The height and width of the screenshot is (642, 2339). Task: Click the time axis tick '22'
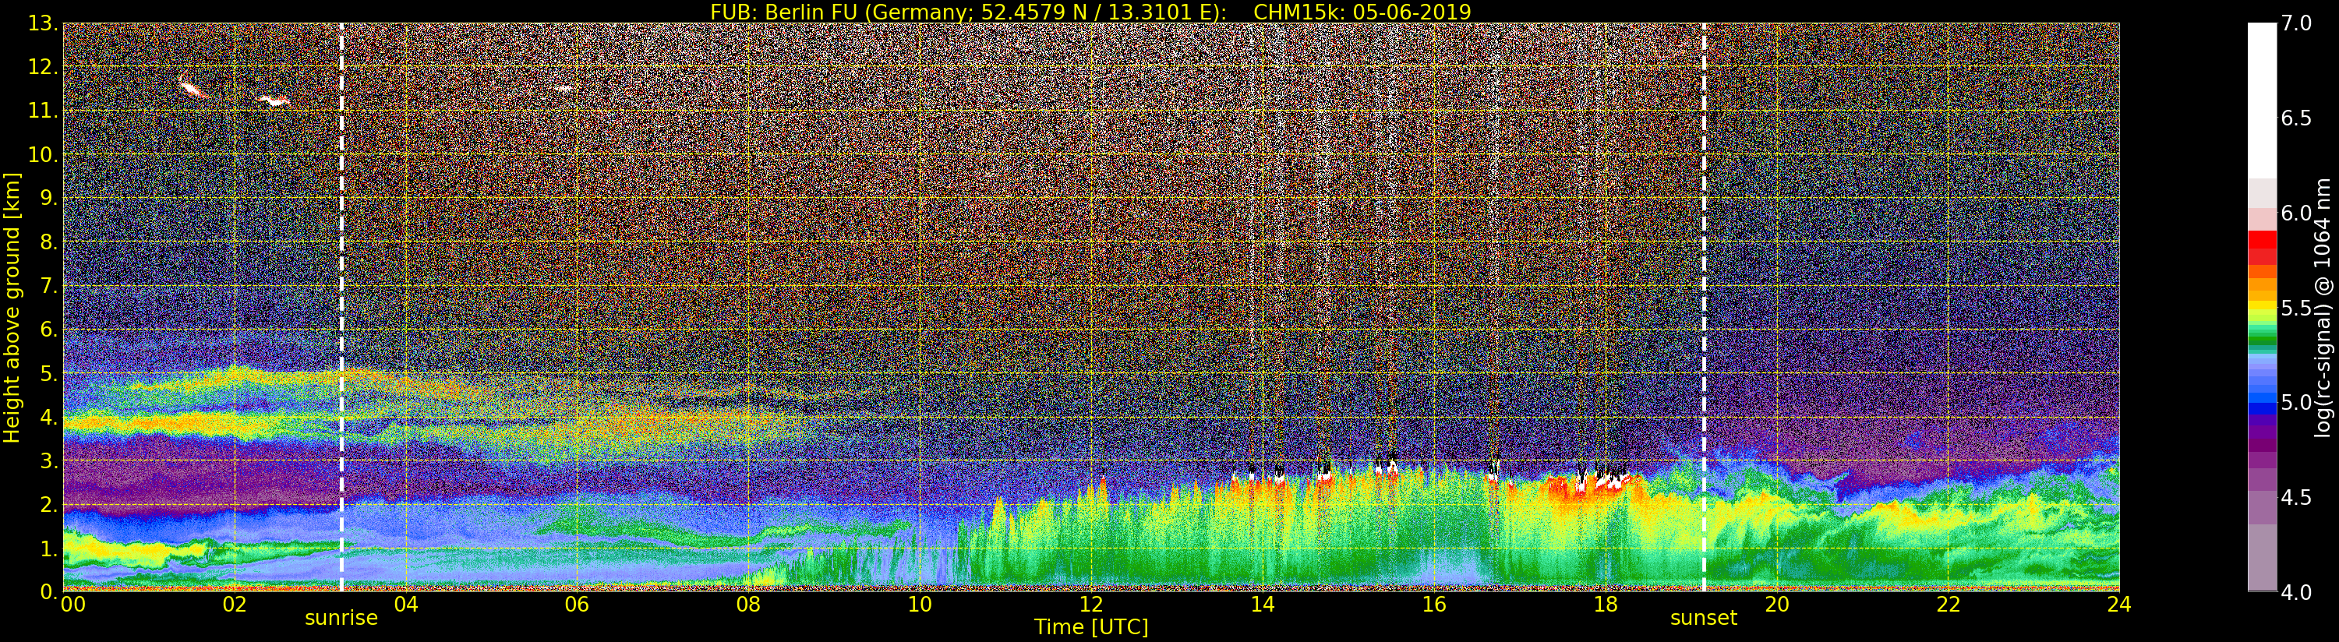1948,605
